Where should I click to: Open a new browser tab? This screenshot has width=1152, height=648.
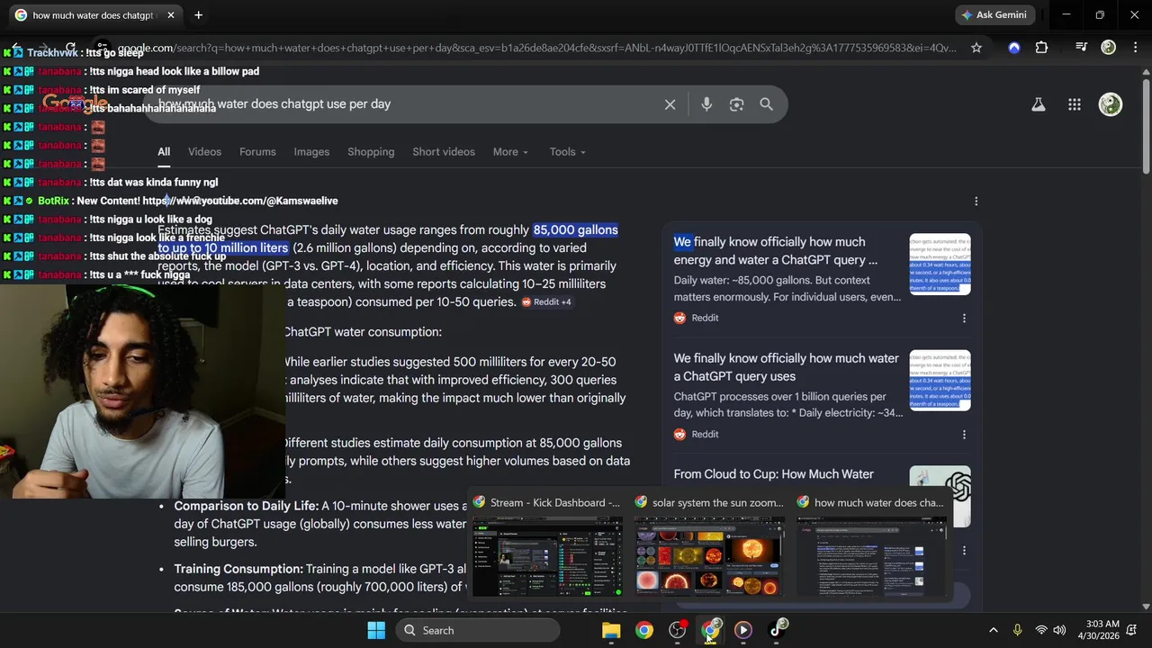pos(198,15)
